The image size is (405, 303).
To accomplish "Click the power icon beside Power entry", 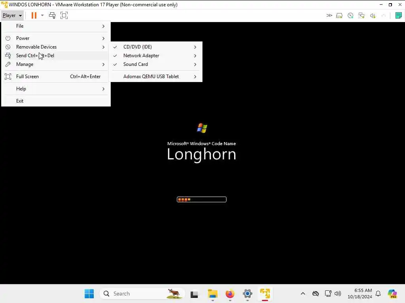I will click(8, 38).
